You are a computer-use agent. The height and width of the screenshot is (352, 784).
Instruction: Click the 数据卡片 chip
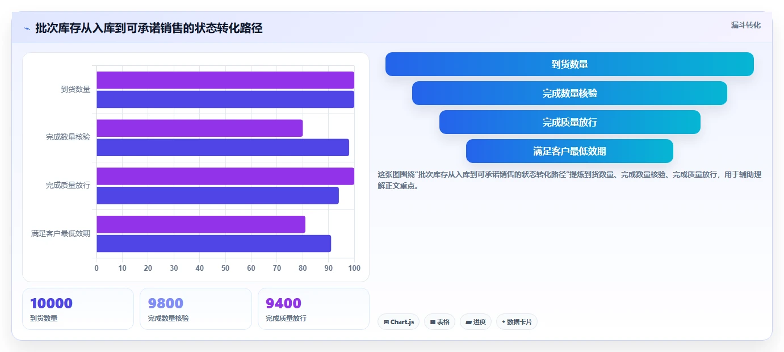point(517,322)
